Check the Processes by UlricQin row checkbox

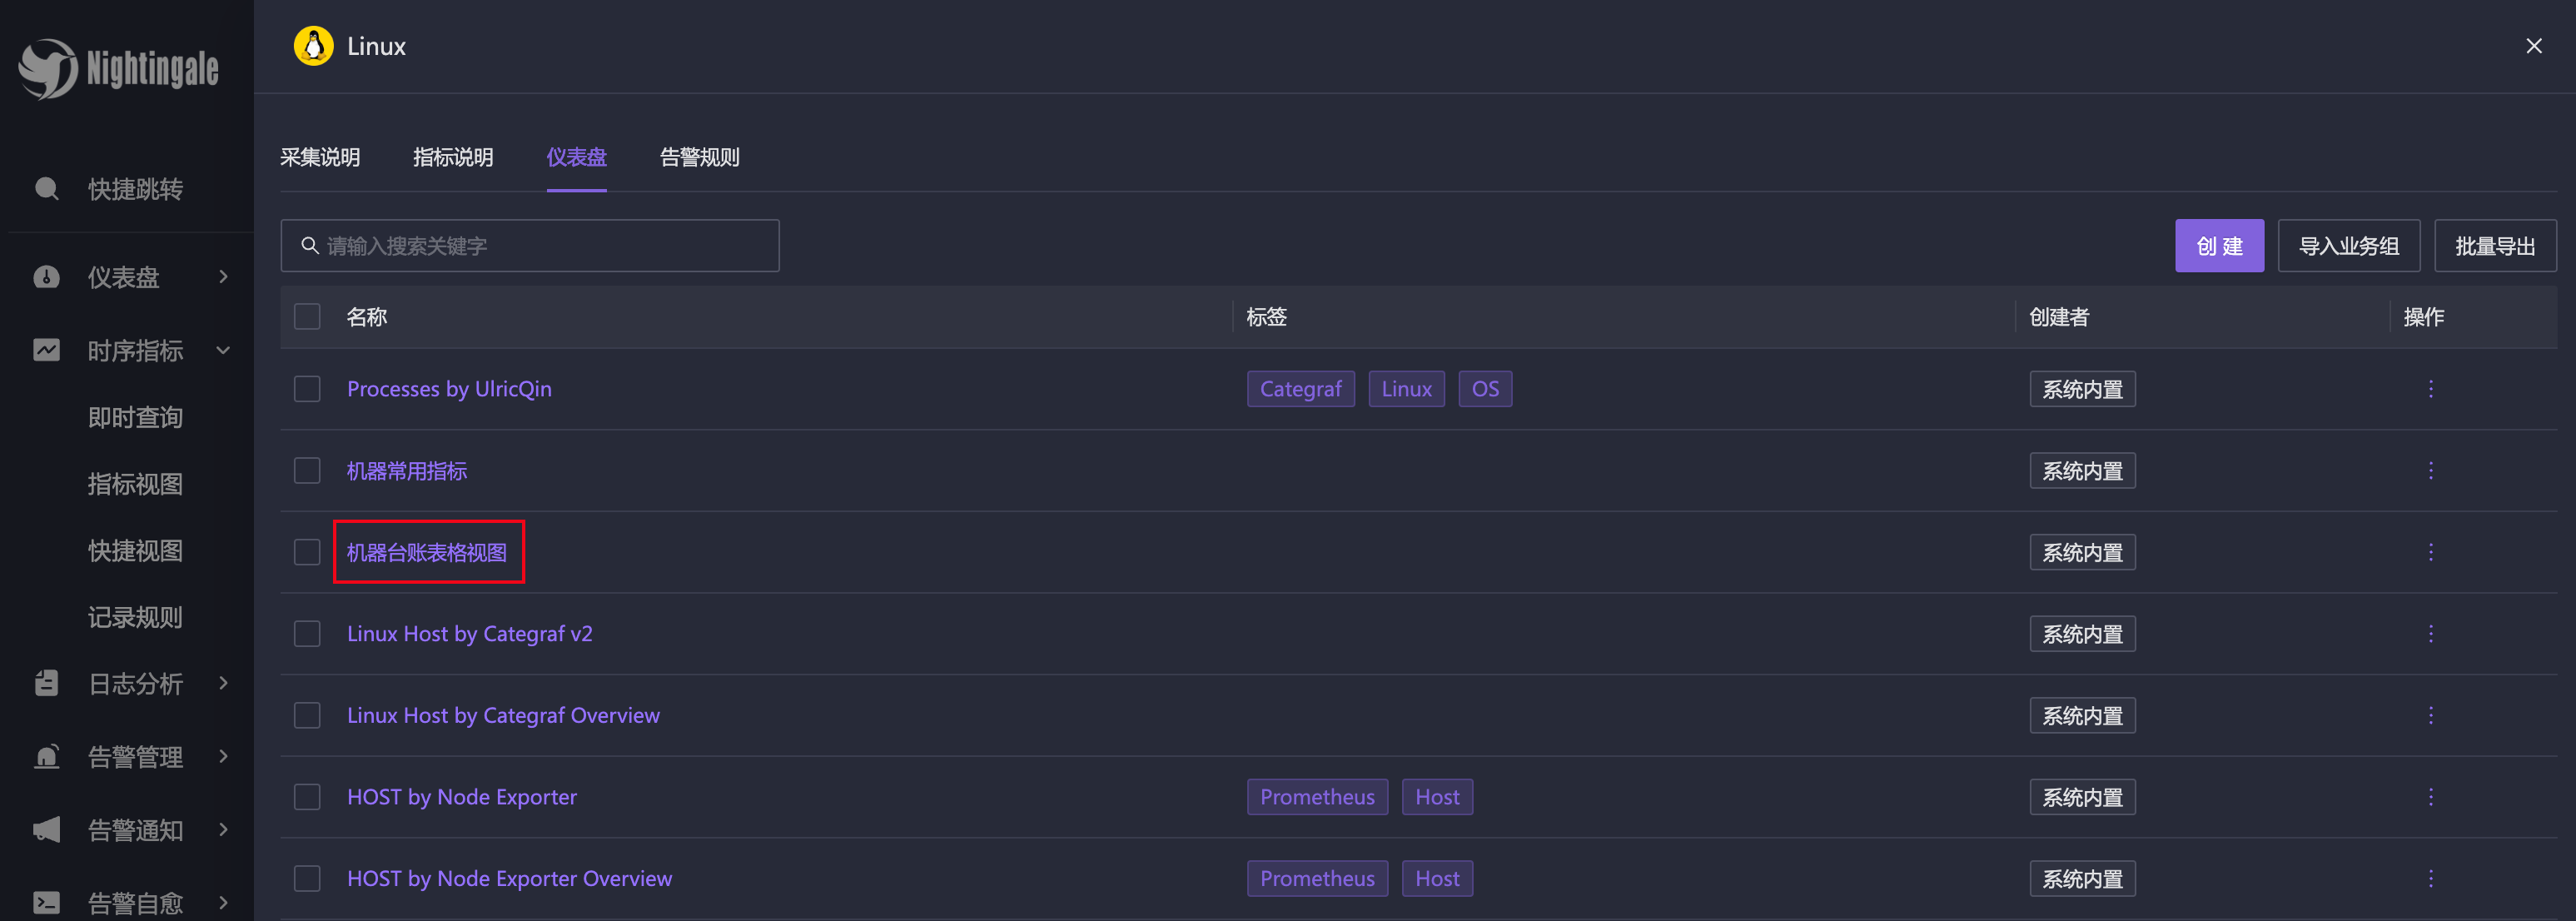[307, 389]
